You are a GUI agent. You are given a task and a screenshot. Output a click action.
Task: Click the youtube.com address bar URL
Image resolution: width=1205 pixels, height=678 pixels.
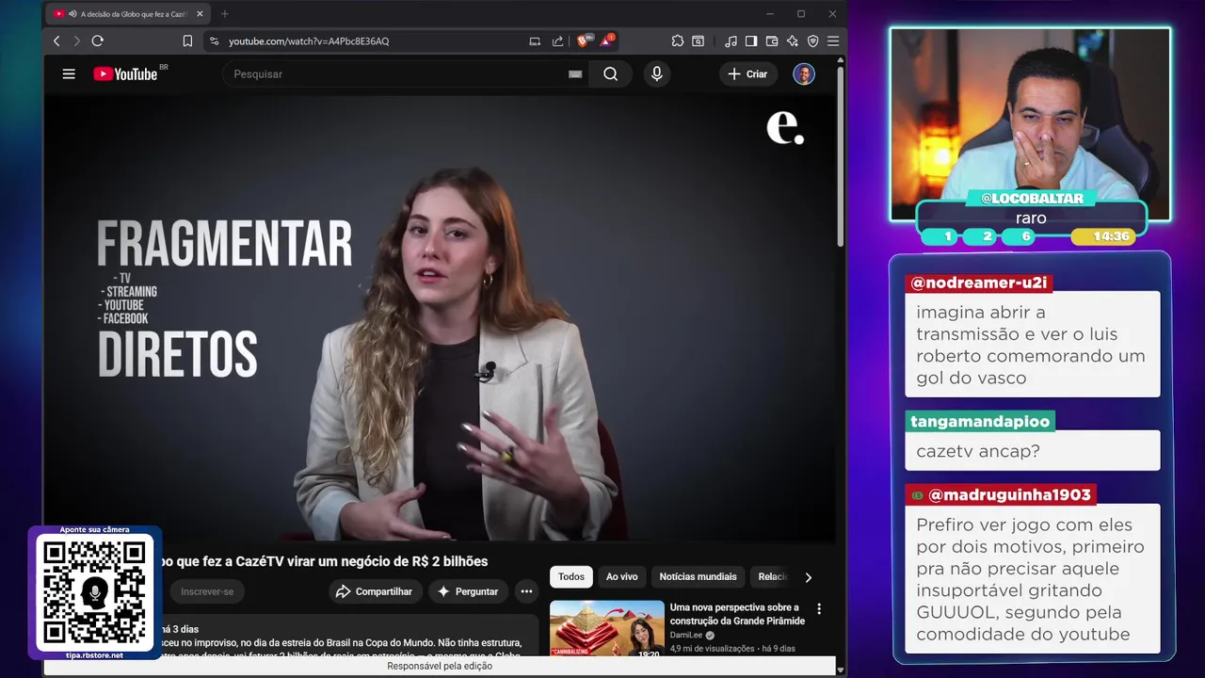[309, 40]
